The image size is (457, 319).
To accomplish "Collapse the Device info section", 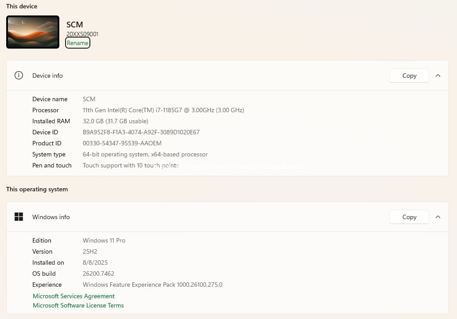I will (x=438, y=76).
